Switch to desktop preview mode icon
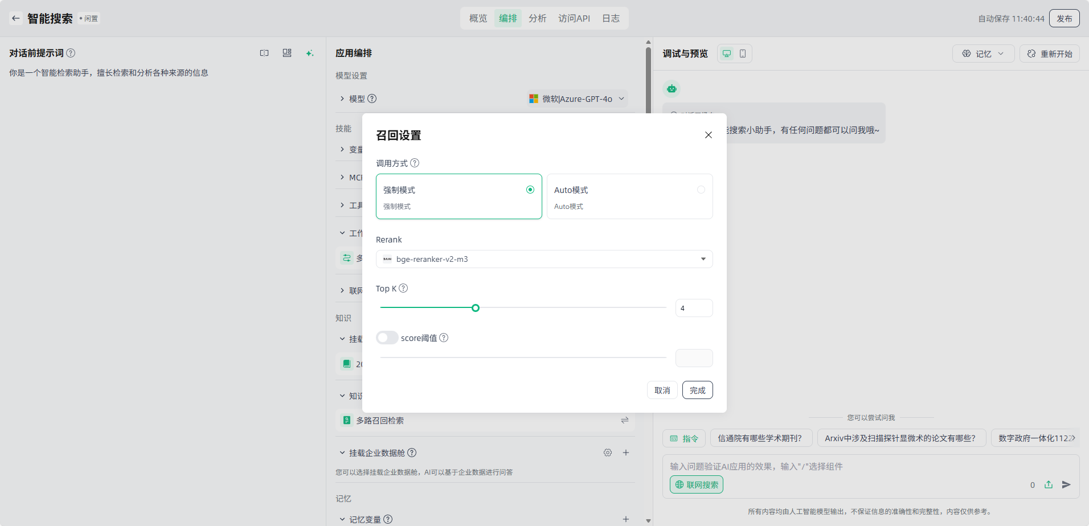The image size is (1089, 526). (x=727, y=54)
